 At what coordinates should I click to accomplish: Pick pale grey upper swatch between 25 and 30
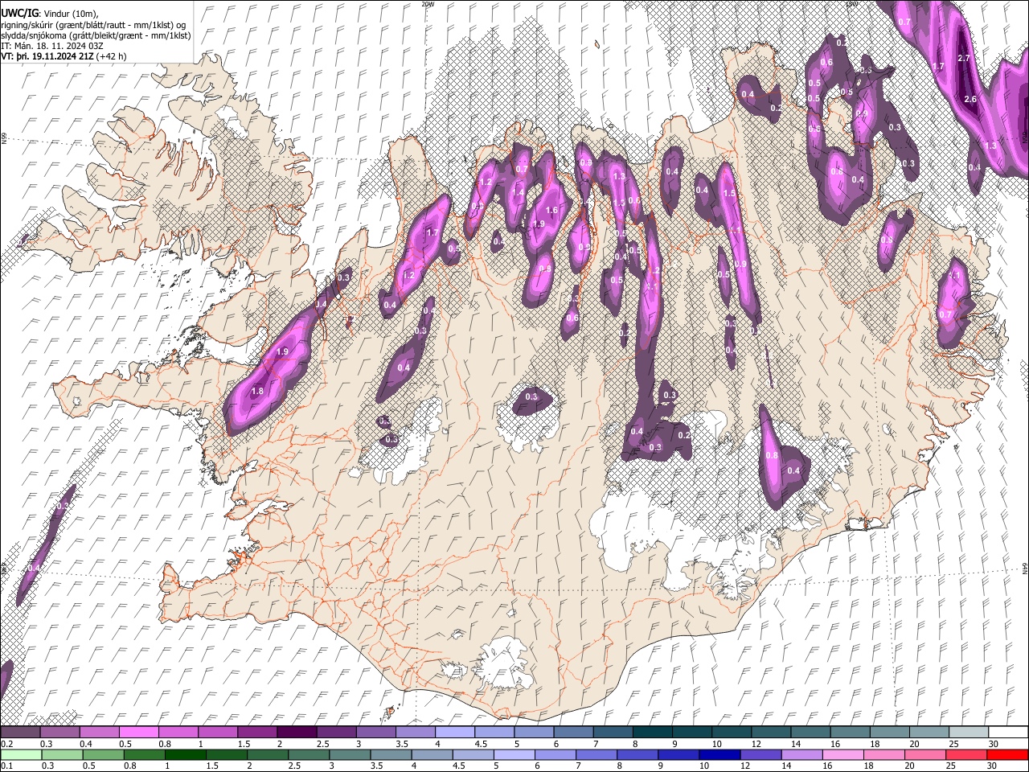[968, 733]
